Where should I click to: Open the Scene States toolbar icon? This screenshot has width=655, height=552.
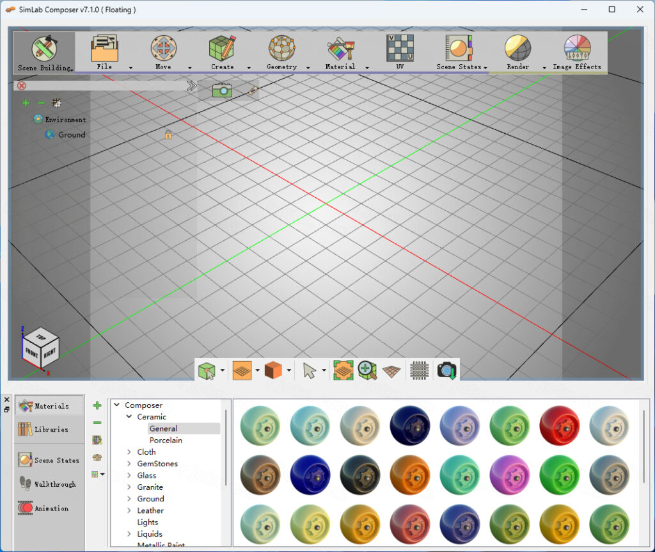coord(459,48)
